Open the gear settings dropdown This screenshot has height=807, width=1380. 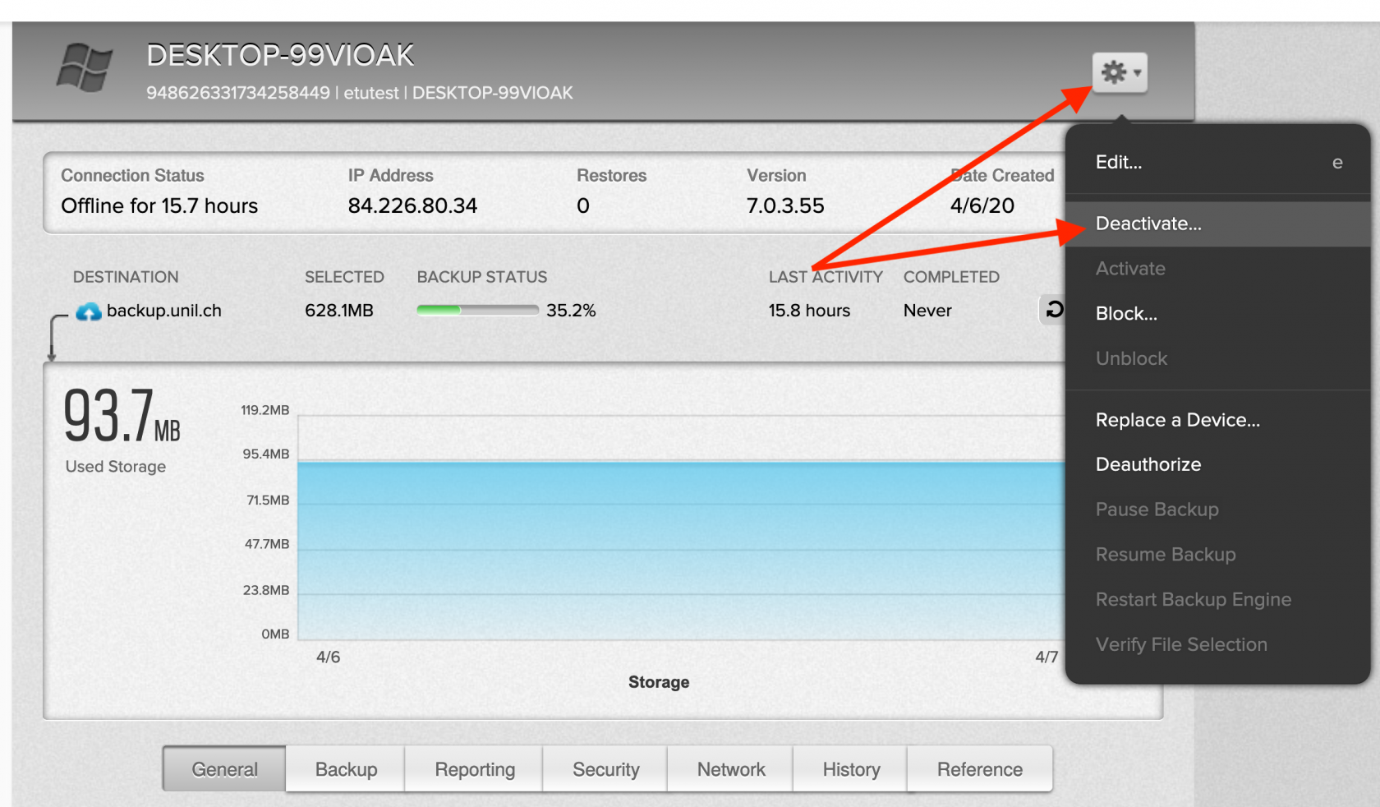coord(1119,73)
